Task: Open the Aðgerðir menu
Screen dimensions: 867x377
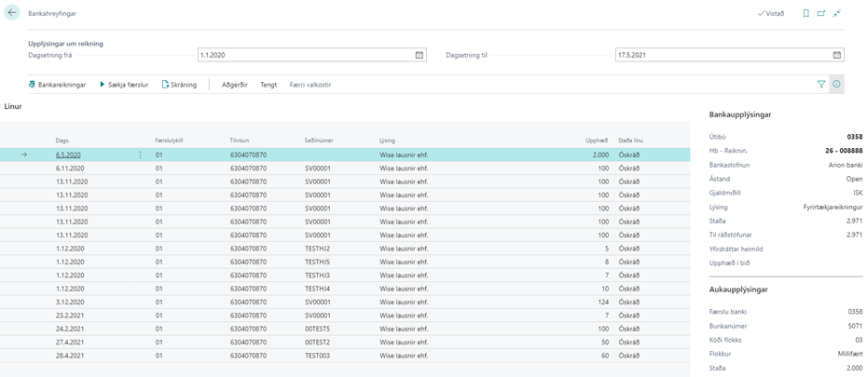Action: point(234,85)
